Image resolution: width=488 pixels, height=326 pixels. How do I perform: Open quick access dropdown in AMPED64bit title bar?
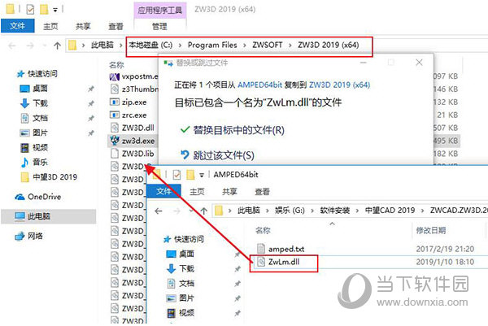tap(202, 175)
